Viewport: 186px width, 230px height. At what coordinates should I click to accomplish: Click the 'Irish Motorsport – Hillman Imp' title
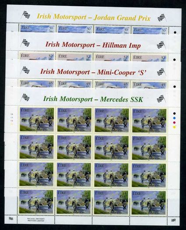[93, 45]
